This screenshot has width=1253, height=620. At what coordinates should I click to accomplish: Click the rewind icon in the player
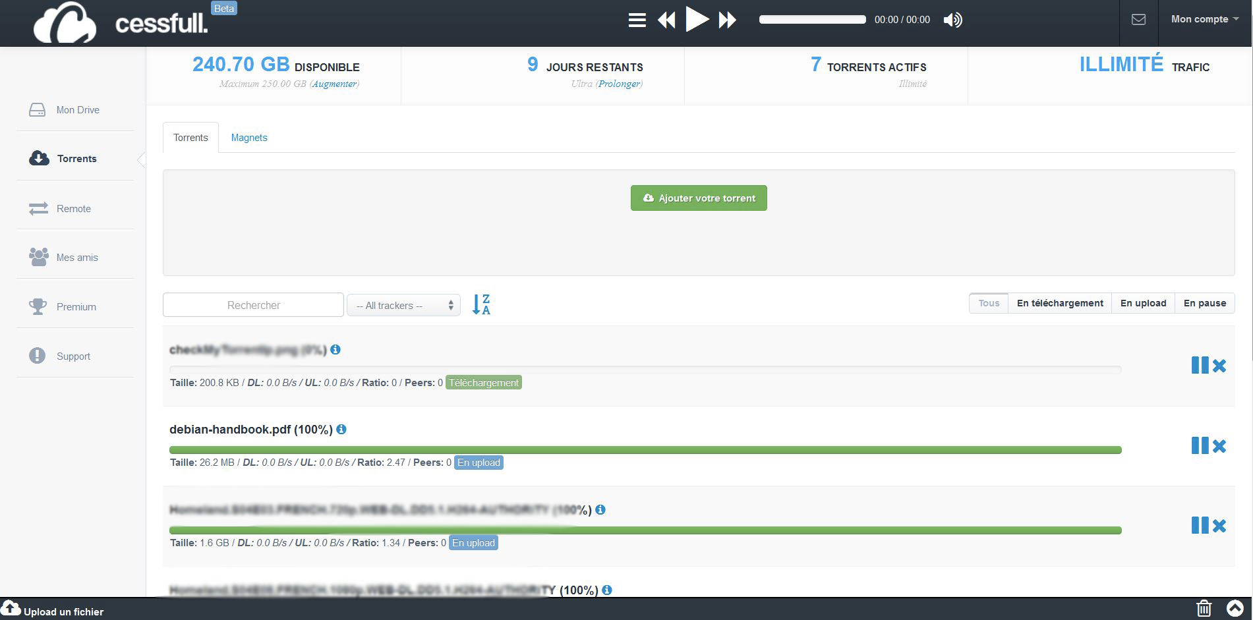pos(666,20)
